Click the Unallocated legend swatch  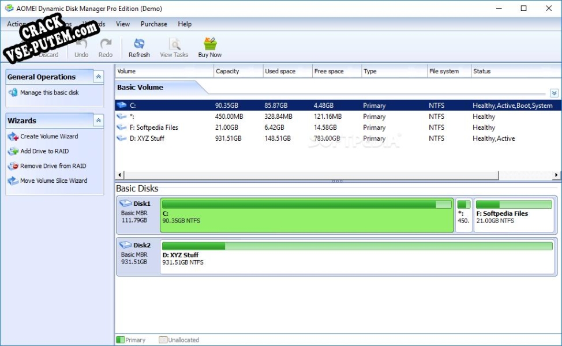click(163, 340)
